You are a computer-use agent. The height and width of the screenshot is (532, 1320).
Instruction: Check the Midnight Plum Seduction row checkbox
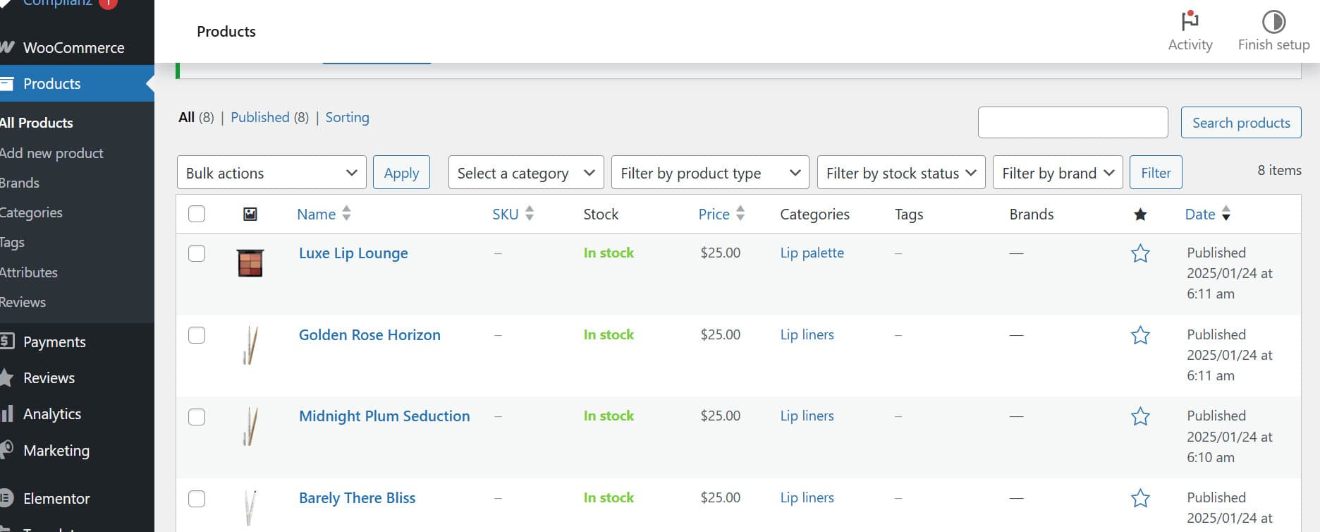click(197, 417)
